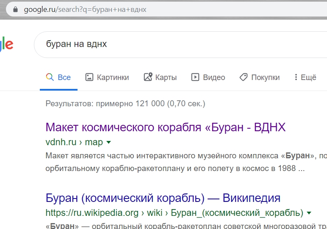Open the Макет космического корабля «Буран - ВДНХ result
This screenshot has height=229, width=327.
165,127
